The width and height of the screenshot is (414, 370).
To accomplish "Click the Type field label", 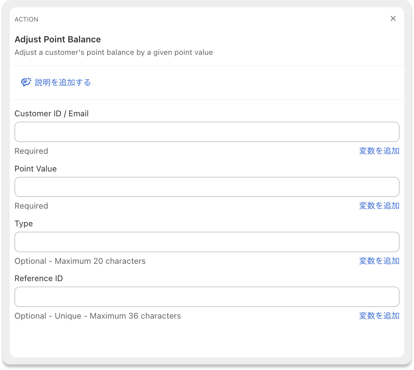I will click(x=24, y=224).
